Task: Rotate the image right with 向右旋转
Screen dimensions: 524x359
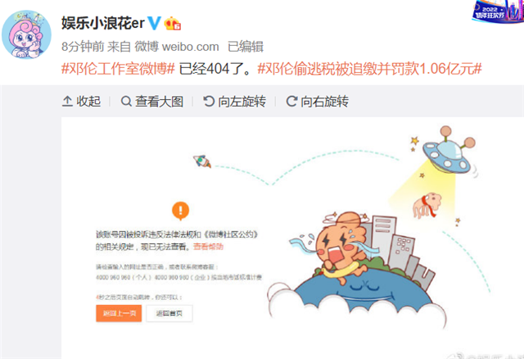Action: 317,102
